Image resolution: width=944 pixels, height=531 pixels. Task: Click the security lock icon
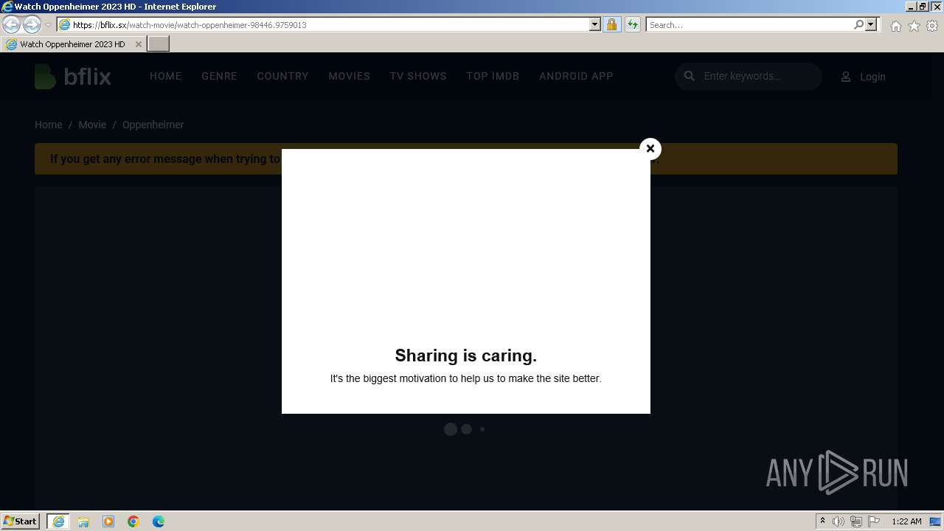611,24
